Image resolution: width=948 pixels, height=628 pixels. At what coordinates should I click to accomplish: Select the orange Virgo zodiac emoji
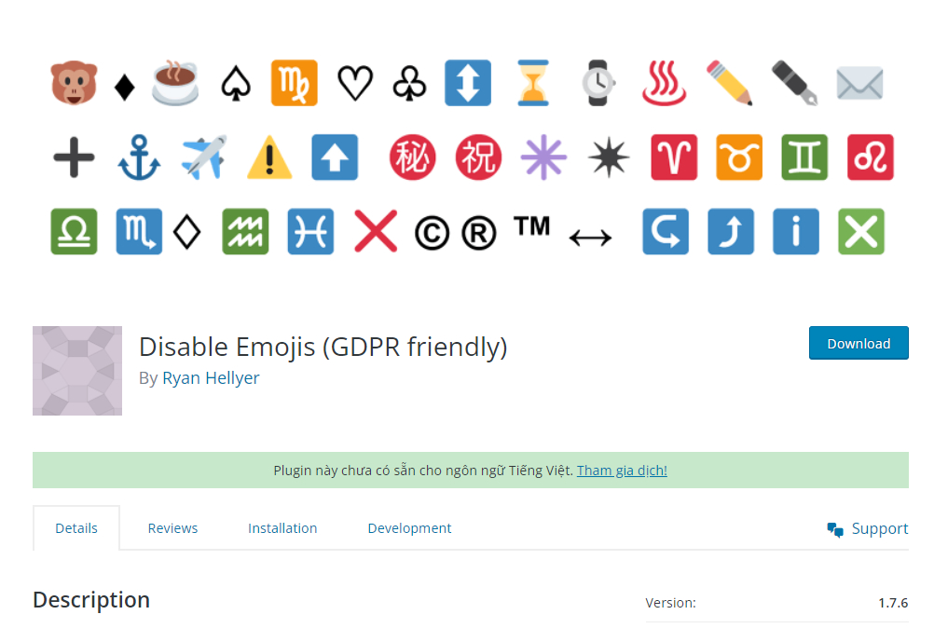tap(295, 83)
